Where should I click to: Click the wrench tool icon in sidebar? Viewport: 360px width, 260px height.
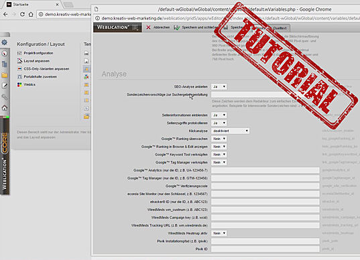pyautogui.click(x=5, y=96)
